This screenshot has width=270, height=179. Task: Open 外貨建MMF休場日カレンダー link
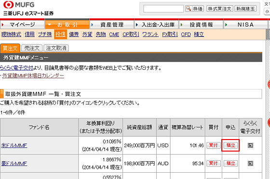pos(33,76)
